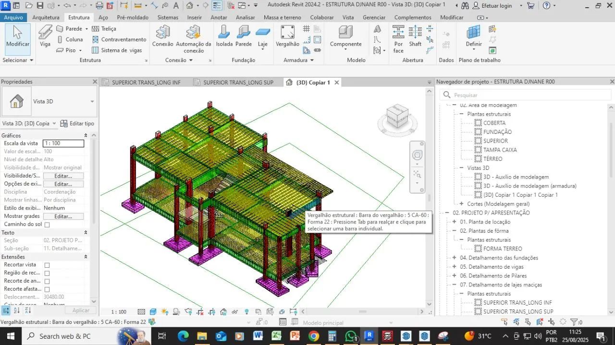Image resolution: width=615 pixels, height=345 pixels.
Task: Click the Escala da vista 1 : 100 field
Action: (63, 143)
